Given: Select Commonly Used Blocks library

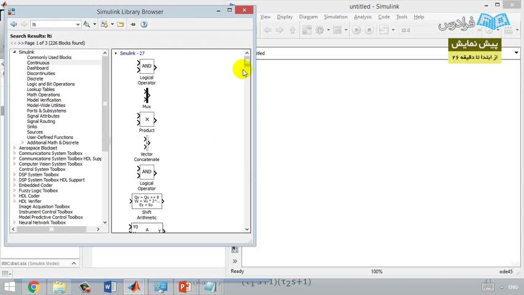Looking at the screenshot, I should 49,57.
